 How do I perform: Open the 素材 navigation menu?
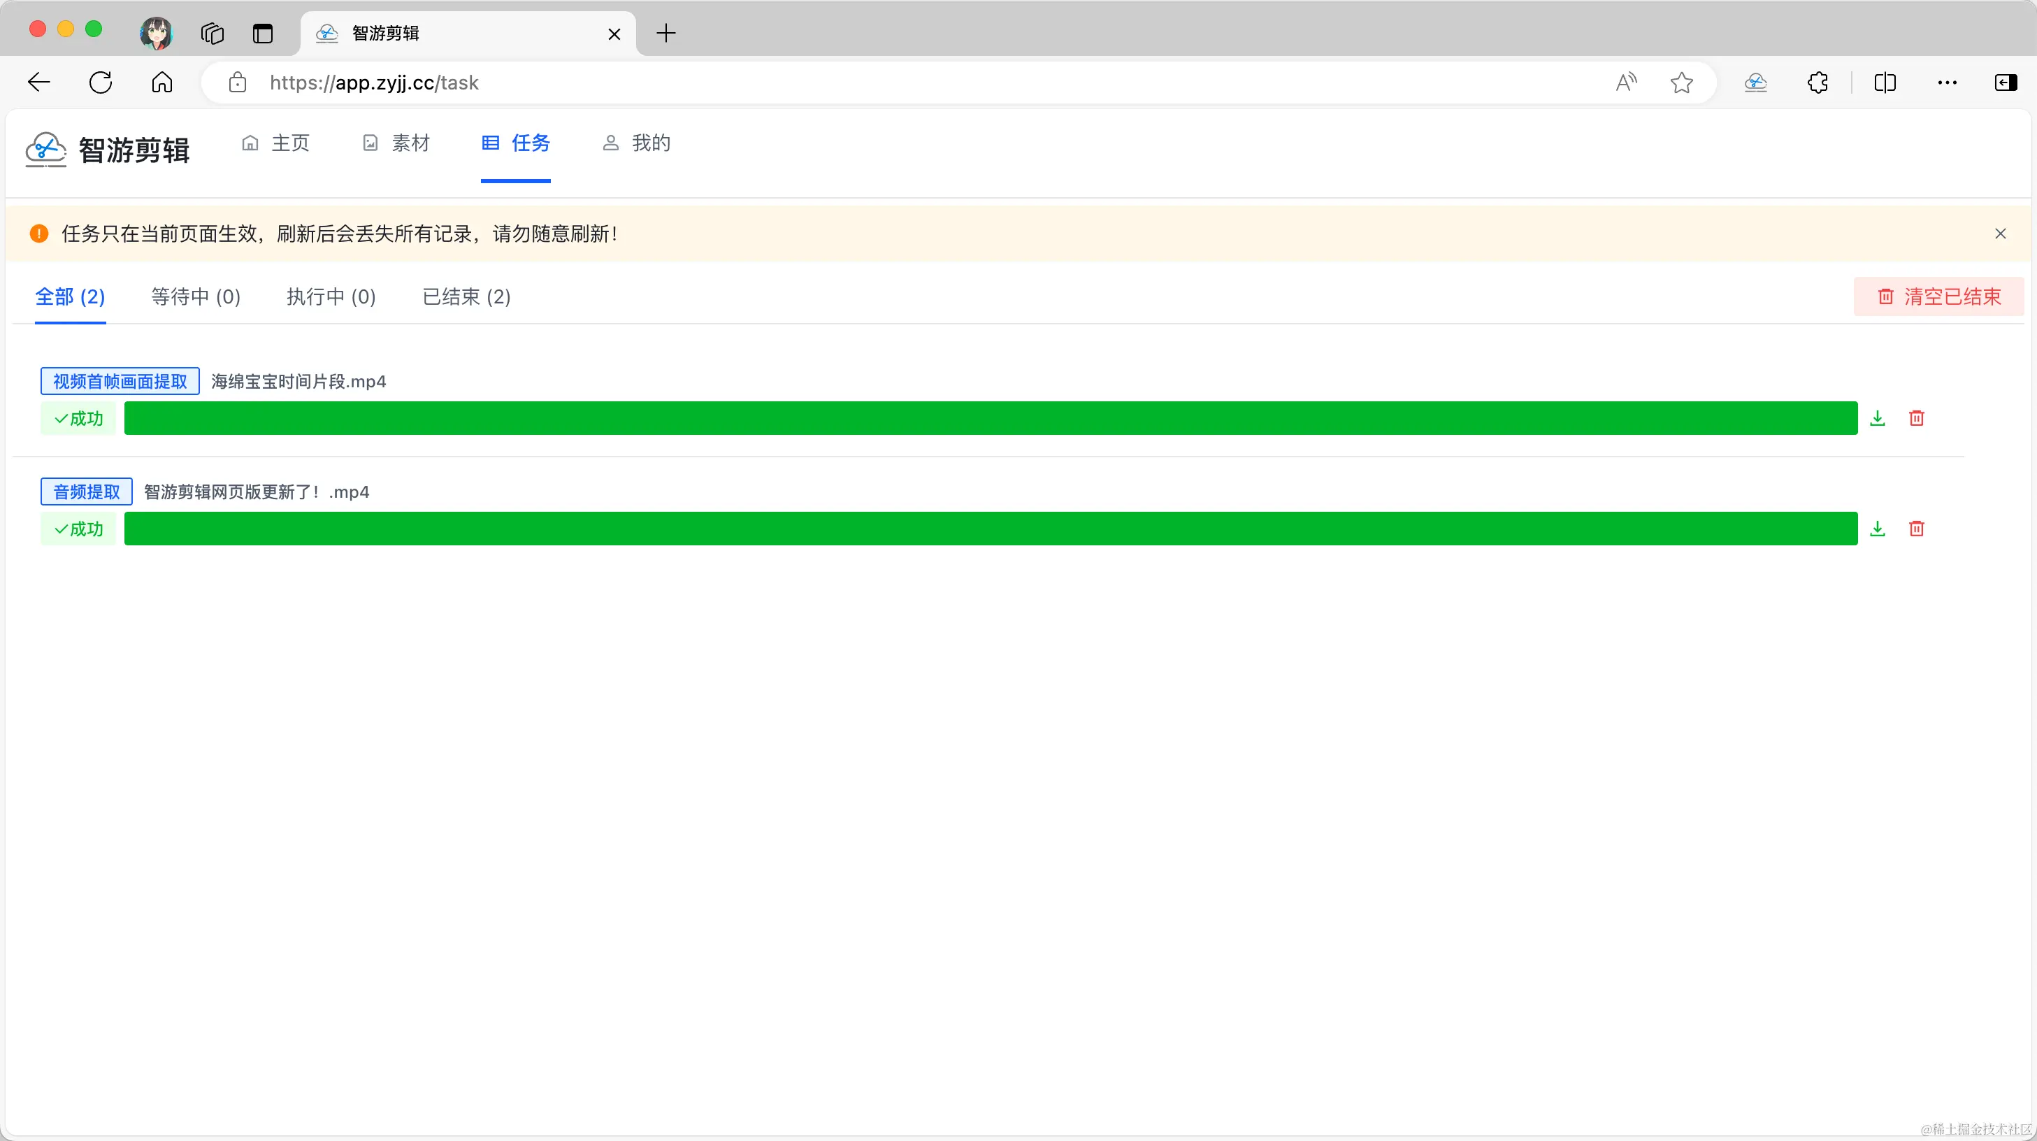tap(396, 143)
